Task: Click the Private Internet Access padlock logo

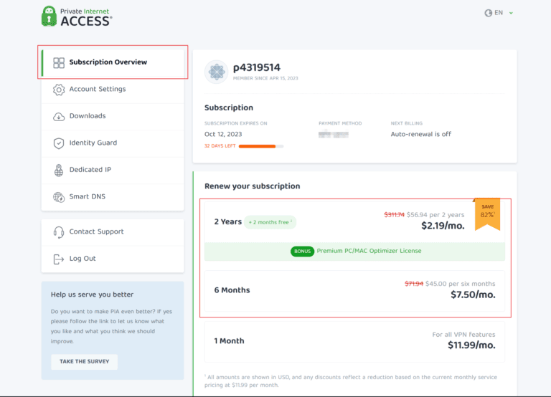Action: coord(49,16)
